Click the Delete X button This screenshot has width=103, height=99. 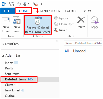pyautogui.click(x=81, y=23)
